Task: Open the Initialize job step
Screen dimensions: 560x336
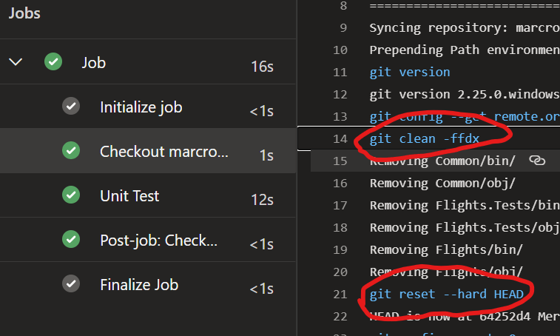Action: point(141,107)
